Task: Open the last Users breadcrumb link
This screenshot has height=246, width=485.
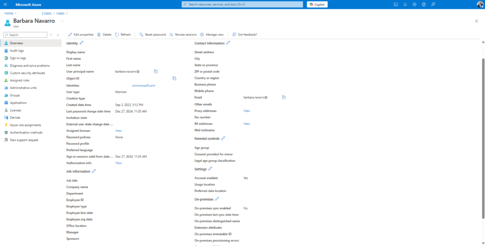Action: (60, 13)
